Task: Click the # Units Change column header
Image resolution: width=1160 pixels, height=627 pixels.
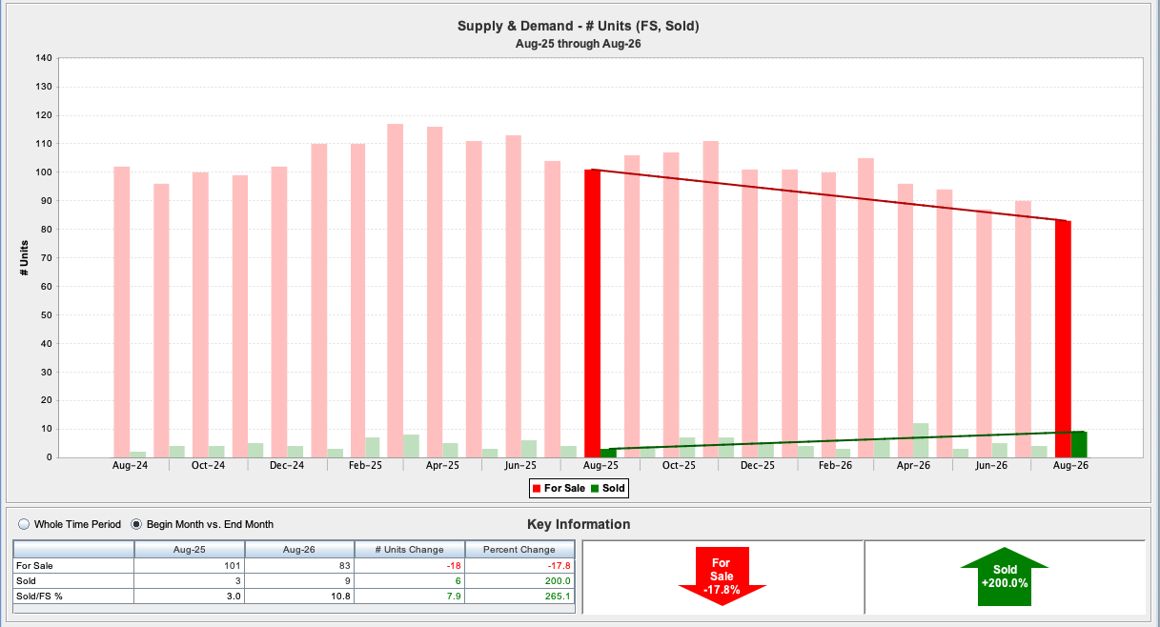Action: pyautogui.click(x=409, y=550)
